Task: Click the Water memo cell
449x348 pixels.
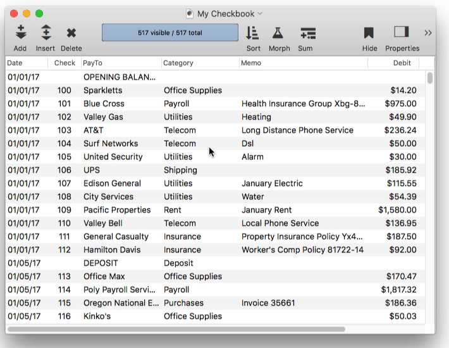Action: (252, 197)
